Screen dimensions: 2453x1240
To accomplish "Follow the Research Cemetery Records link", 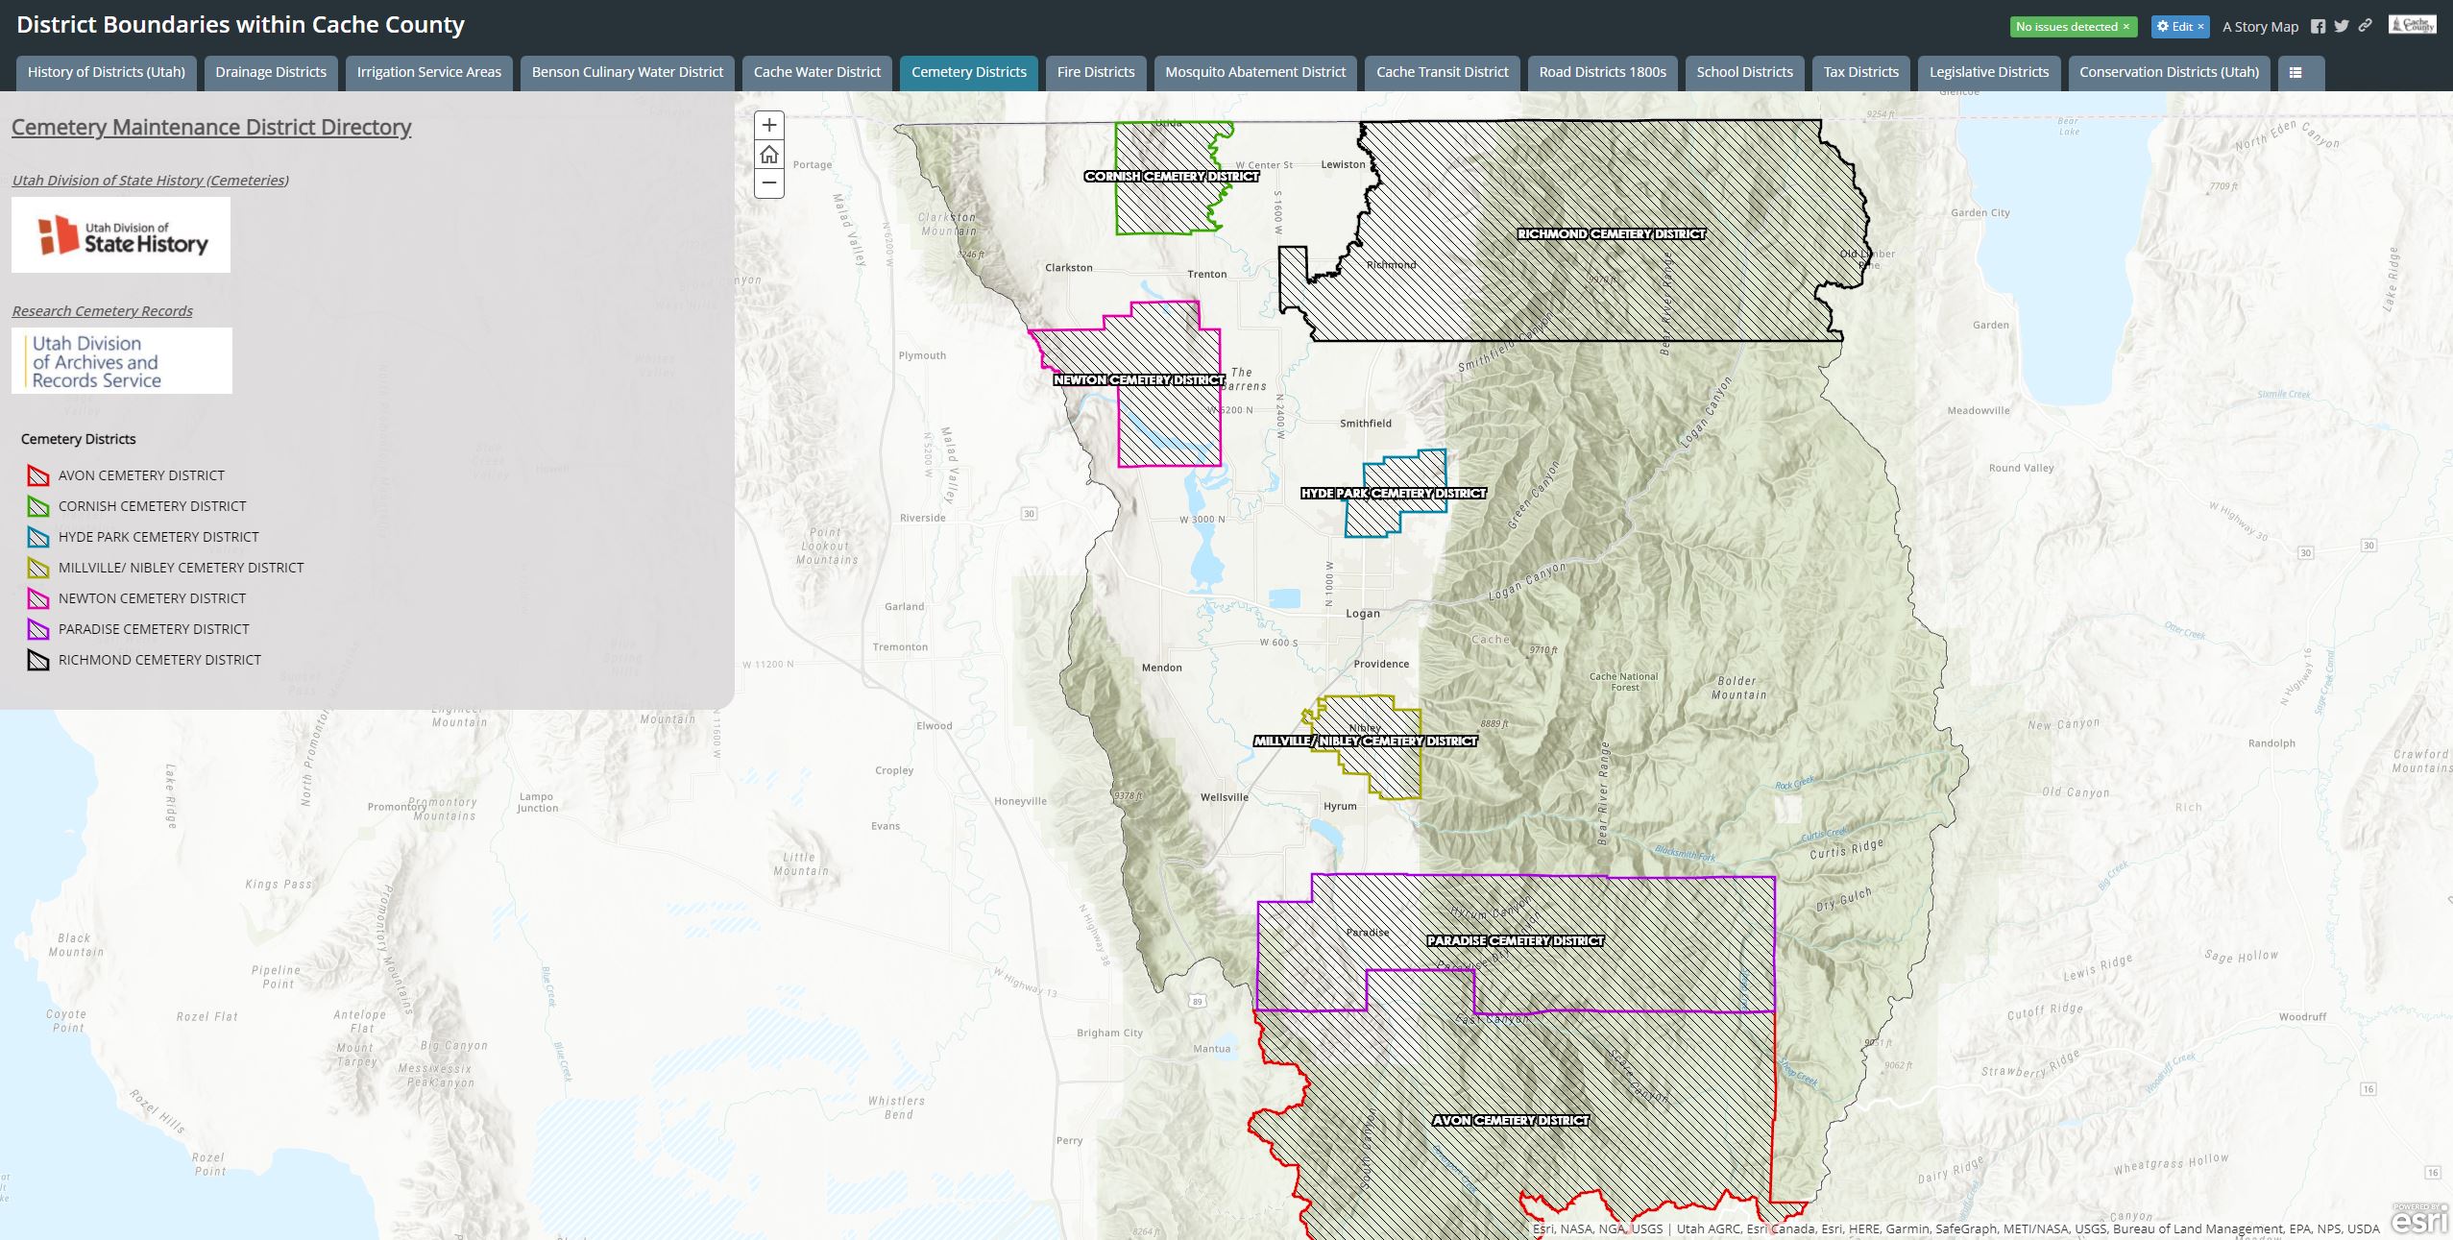I will click(x=102, y=310).
